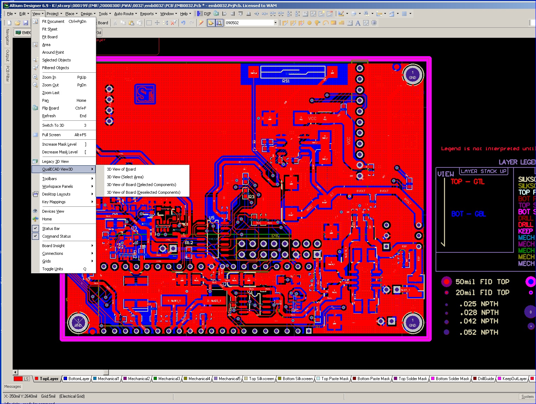Expand the Desktop Layouts submenu
The height and width of the screenshot is (404, 536).
click(x=64, y=194)
